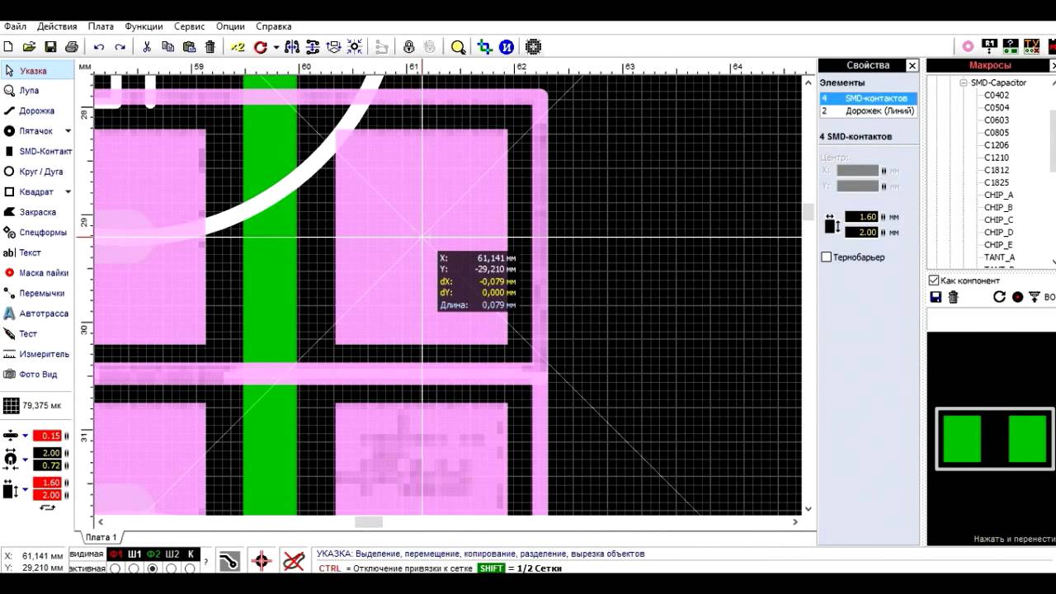Mirror selection horizontally icon
Image resolution: width=1056 pixels, height=594 pixels.
coord(291,47)
